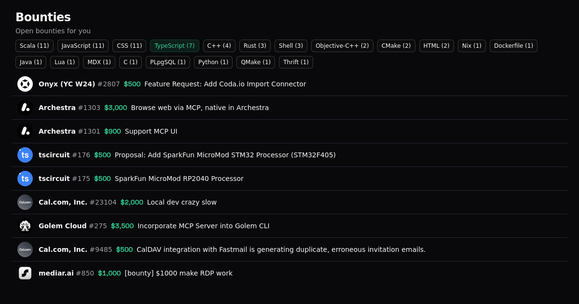Image resolution: width=579 pixels, height=304 pixels.
Task: Click the "$1000 make RDP work" title
Action: (179, 273)
